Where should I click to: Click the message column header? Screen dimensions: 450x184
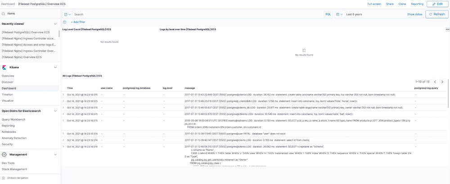tap(190, 88)
